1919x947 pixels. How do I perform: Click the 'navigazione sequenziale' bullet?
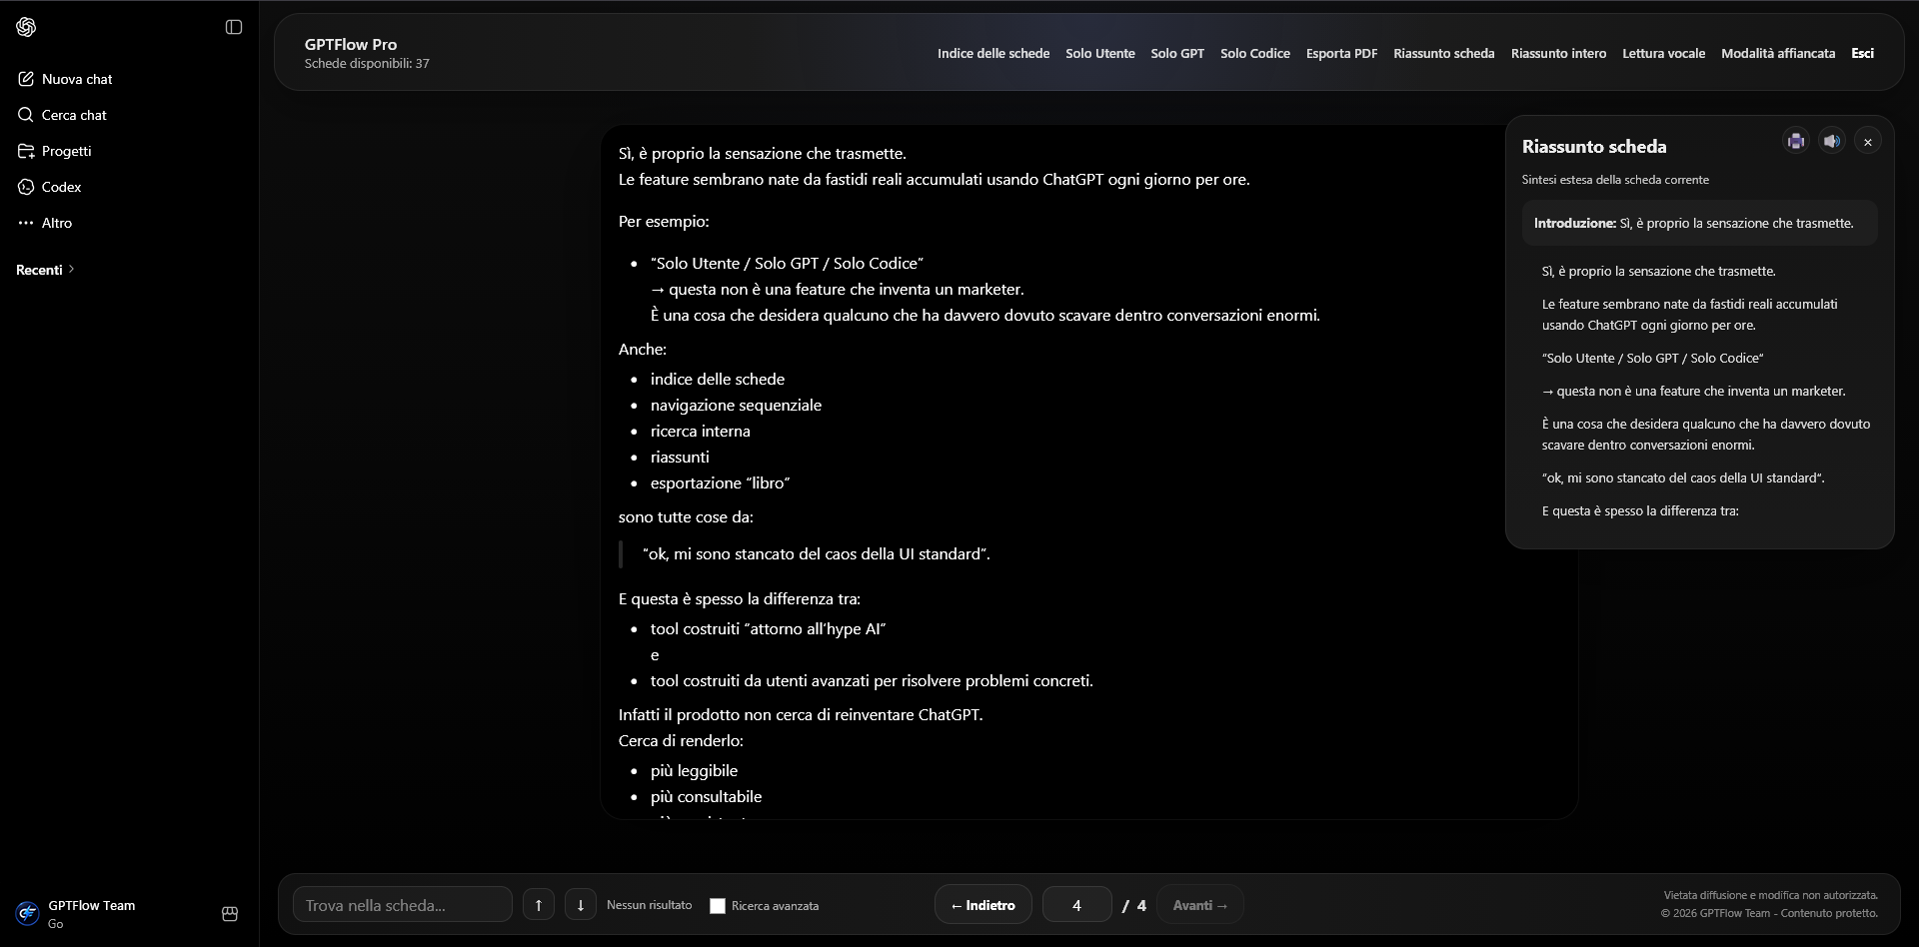tap(736, 405)
